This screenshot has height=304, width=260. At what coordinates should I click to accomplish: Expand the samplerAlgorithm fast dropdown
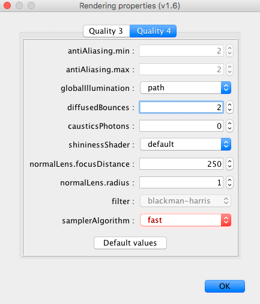(x=186, y=220)
